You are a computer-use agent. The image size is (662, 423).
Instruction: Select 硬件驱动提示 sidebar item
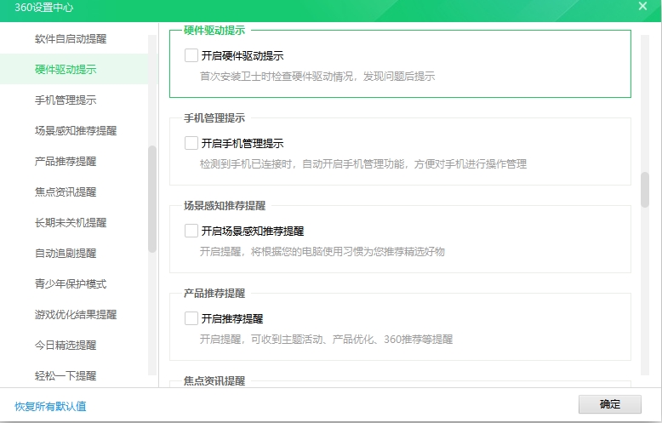click(x=66, y=69)
